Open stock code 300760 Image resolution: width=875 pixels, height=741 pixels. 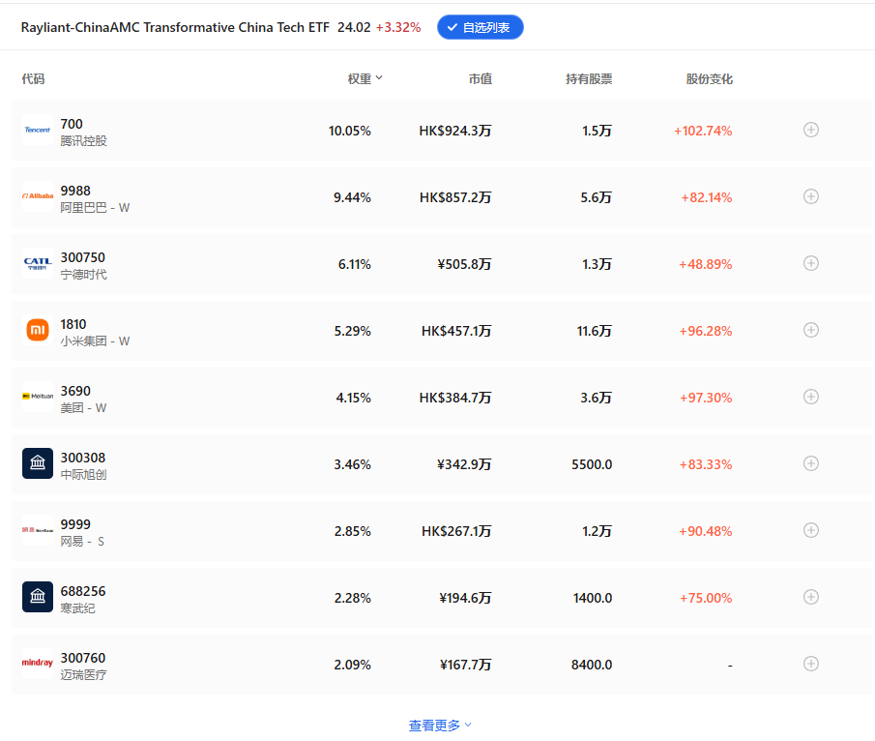coord(82,658)
